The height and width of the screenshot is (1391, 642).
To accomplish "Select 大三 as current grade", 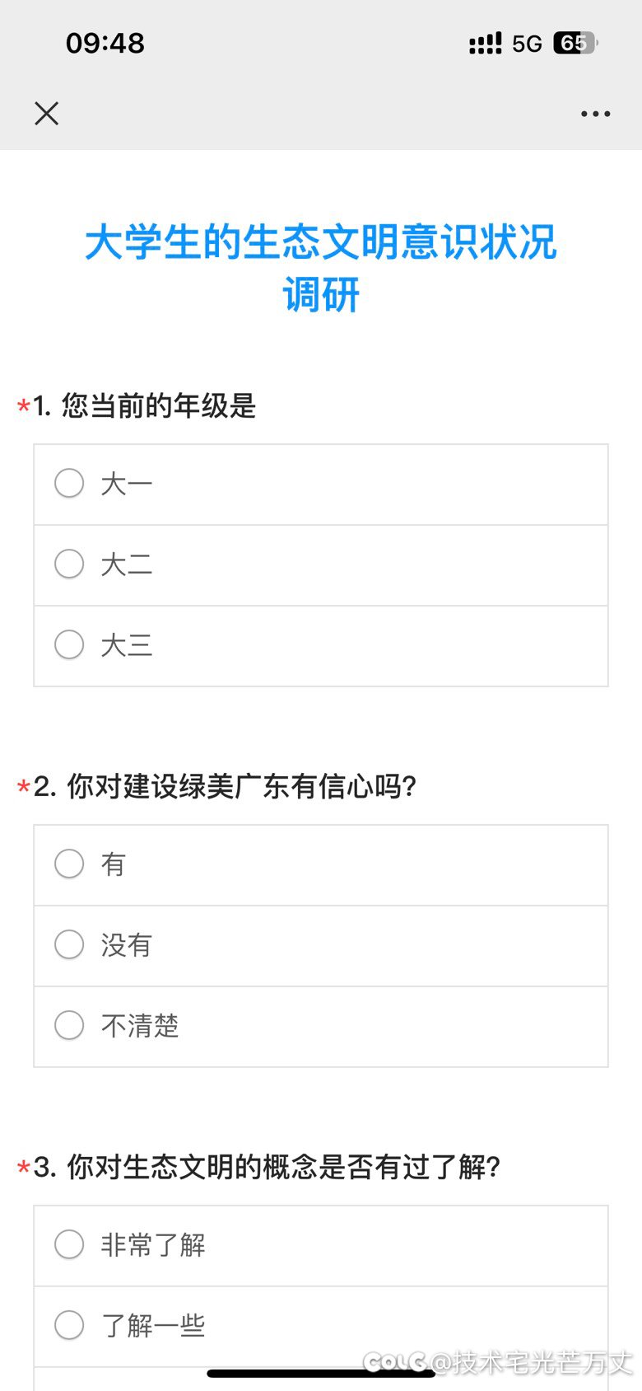I will [321, 646].
